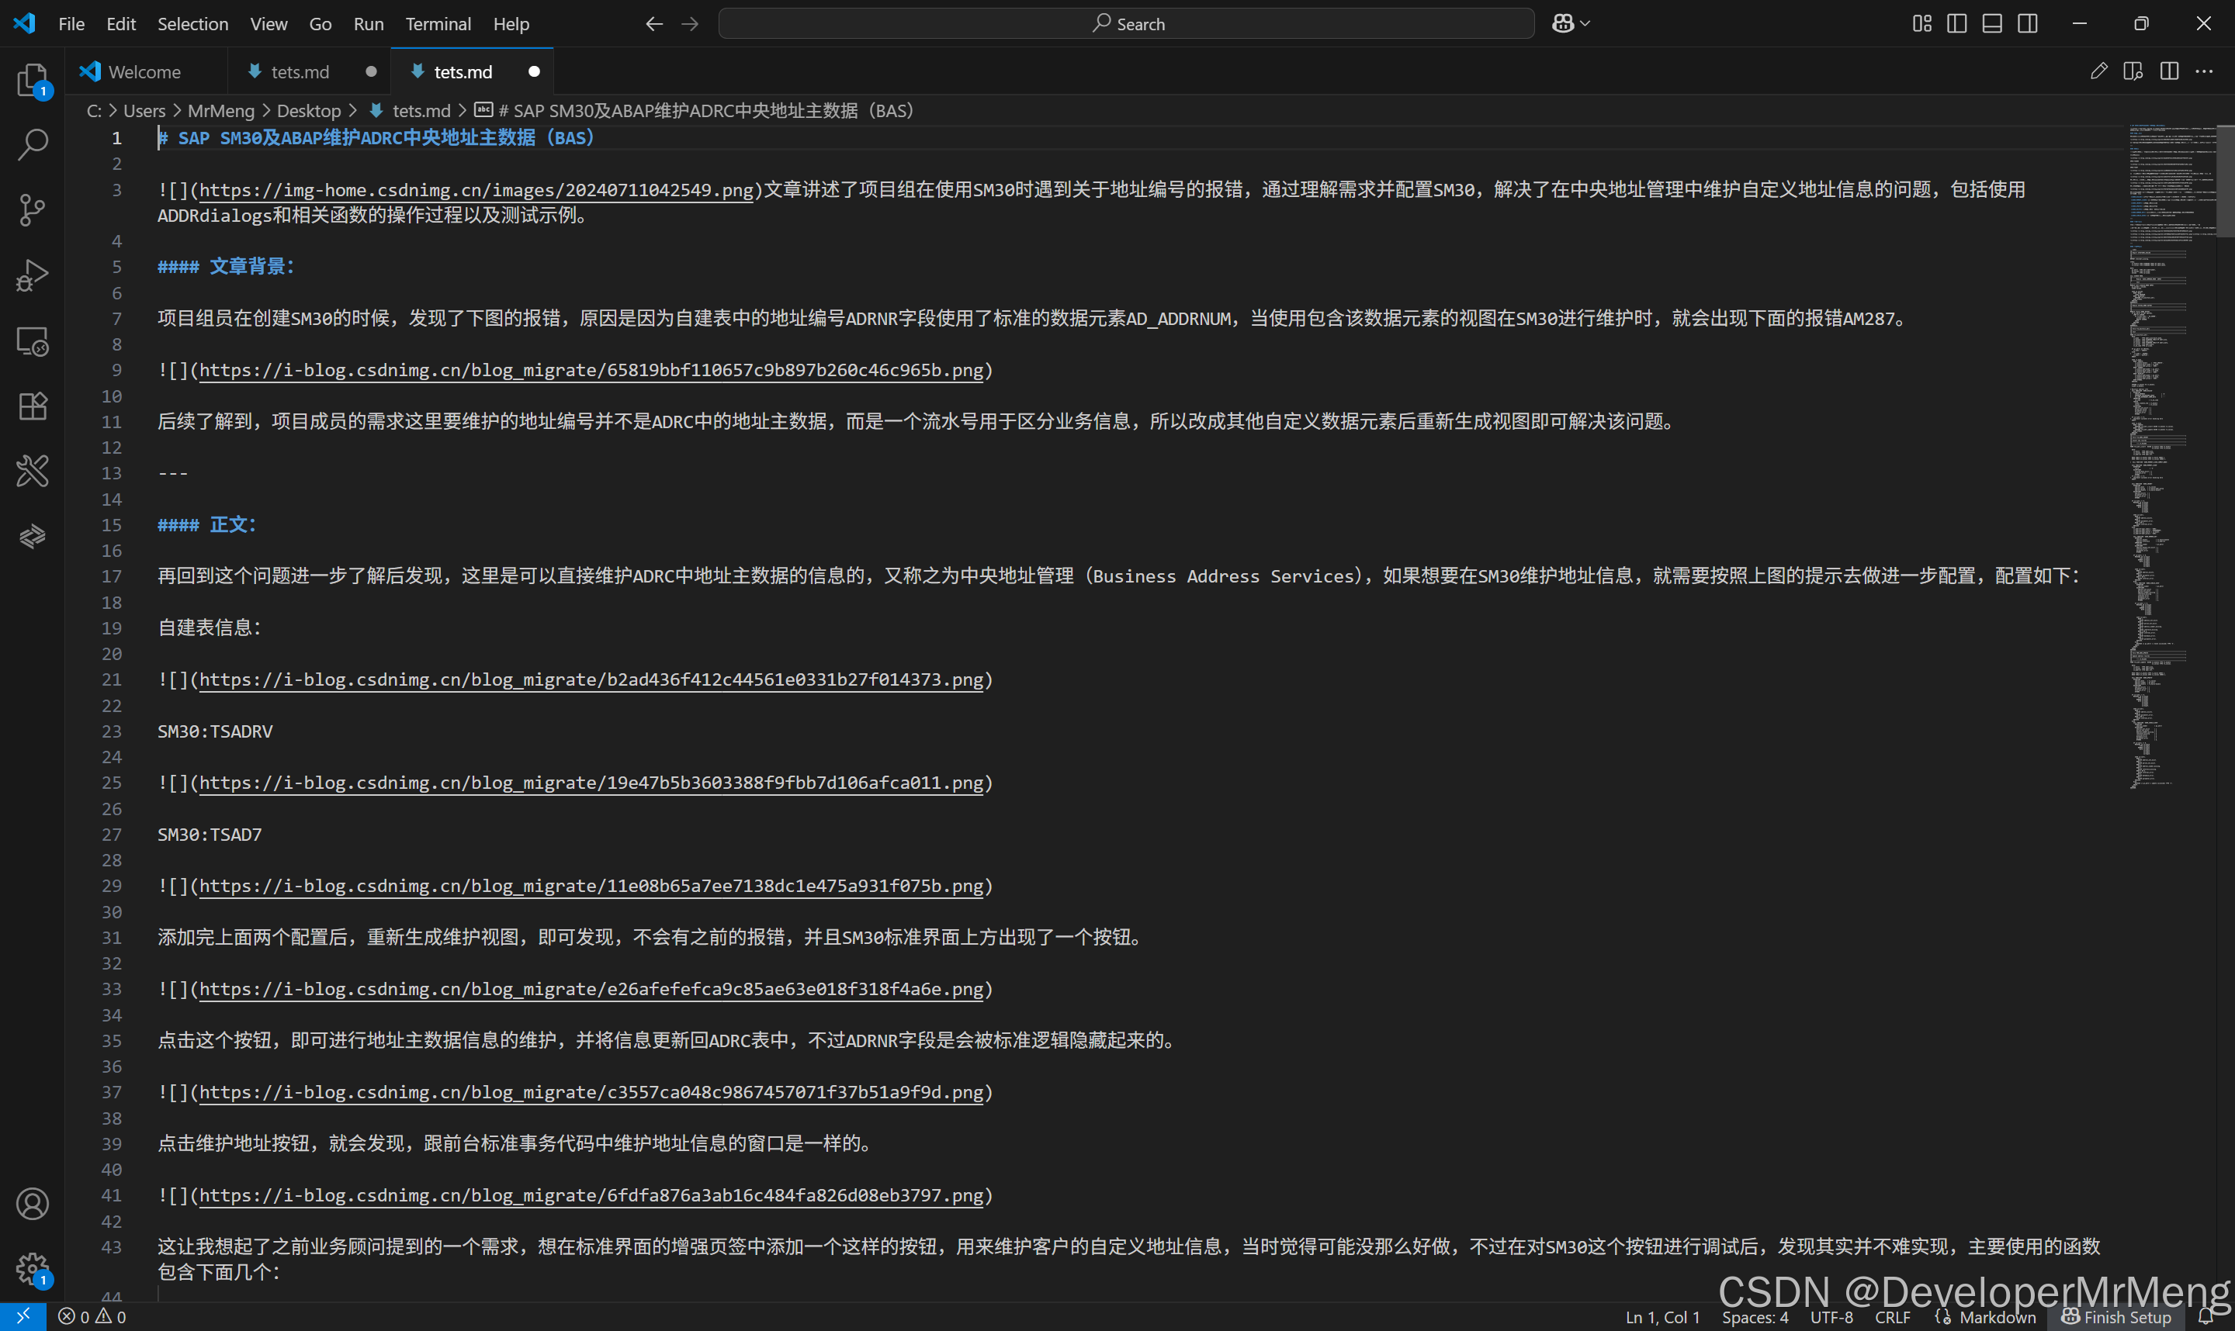Toggle the bottom panel layout

pos(1992,24)
